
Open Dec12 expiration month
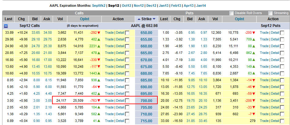151,6
